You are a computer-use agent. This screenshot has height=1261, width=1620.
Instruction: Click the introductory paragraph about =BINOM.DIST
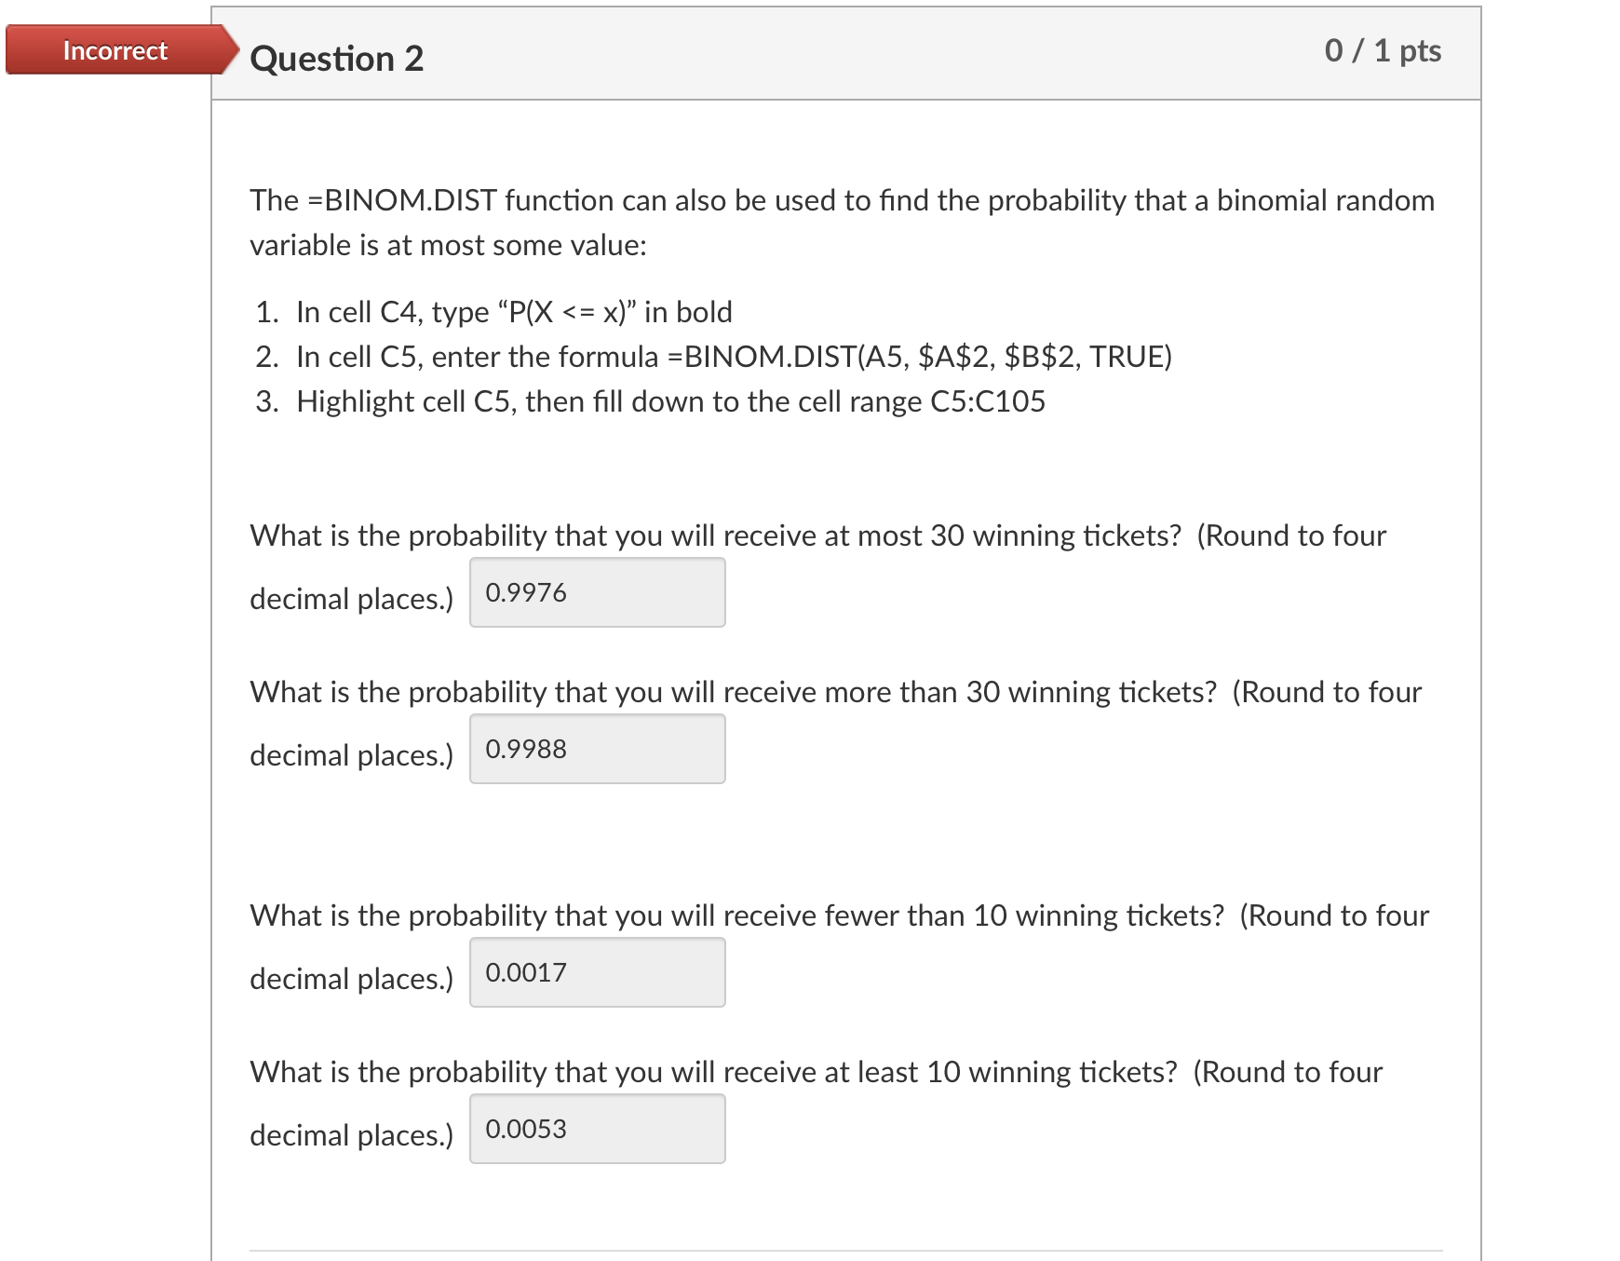(841, 222)
